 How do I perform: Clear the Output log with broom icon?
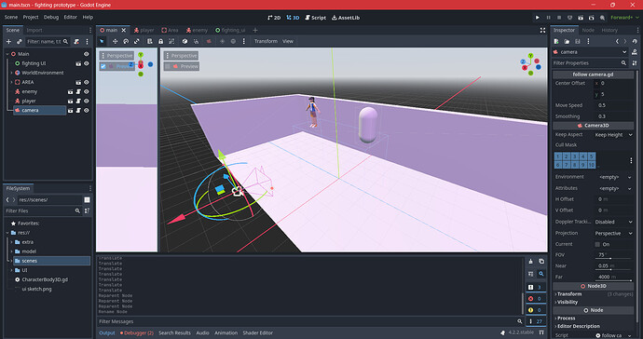pos(530,262)
